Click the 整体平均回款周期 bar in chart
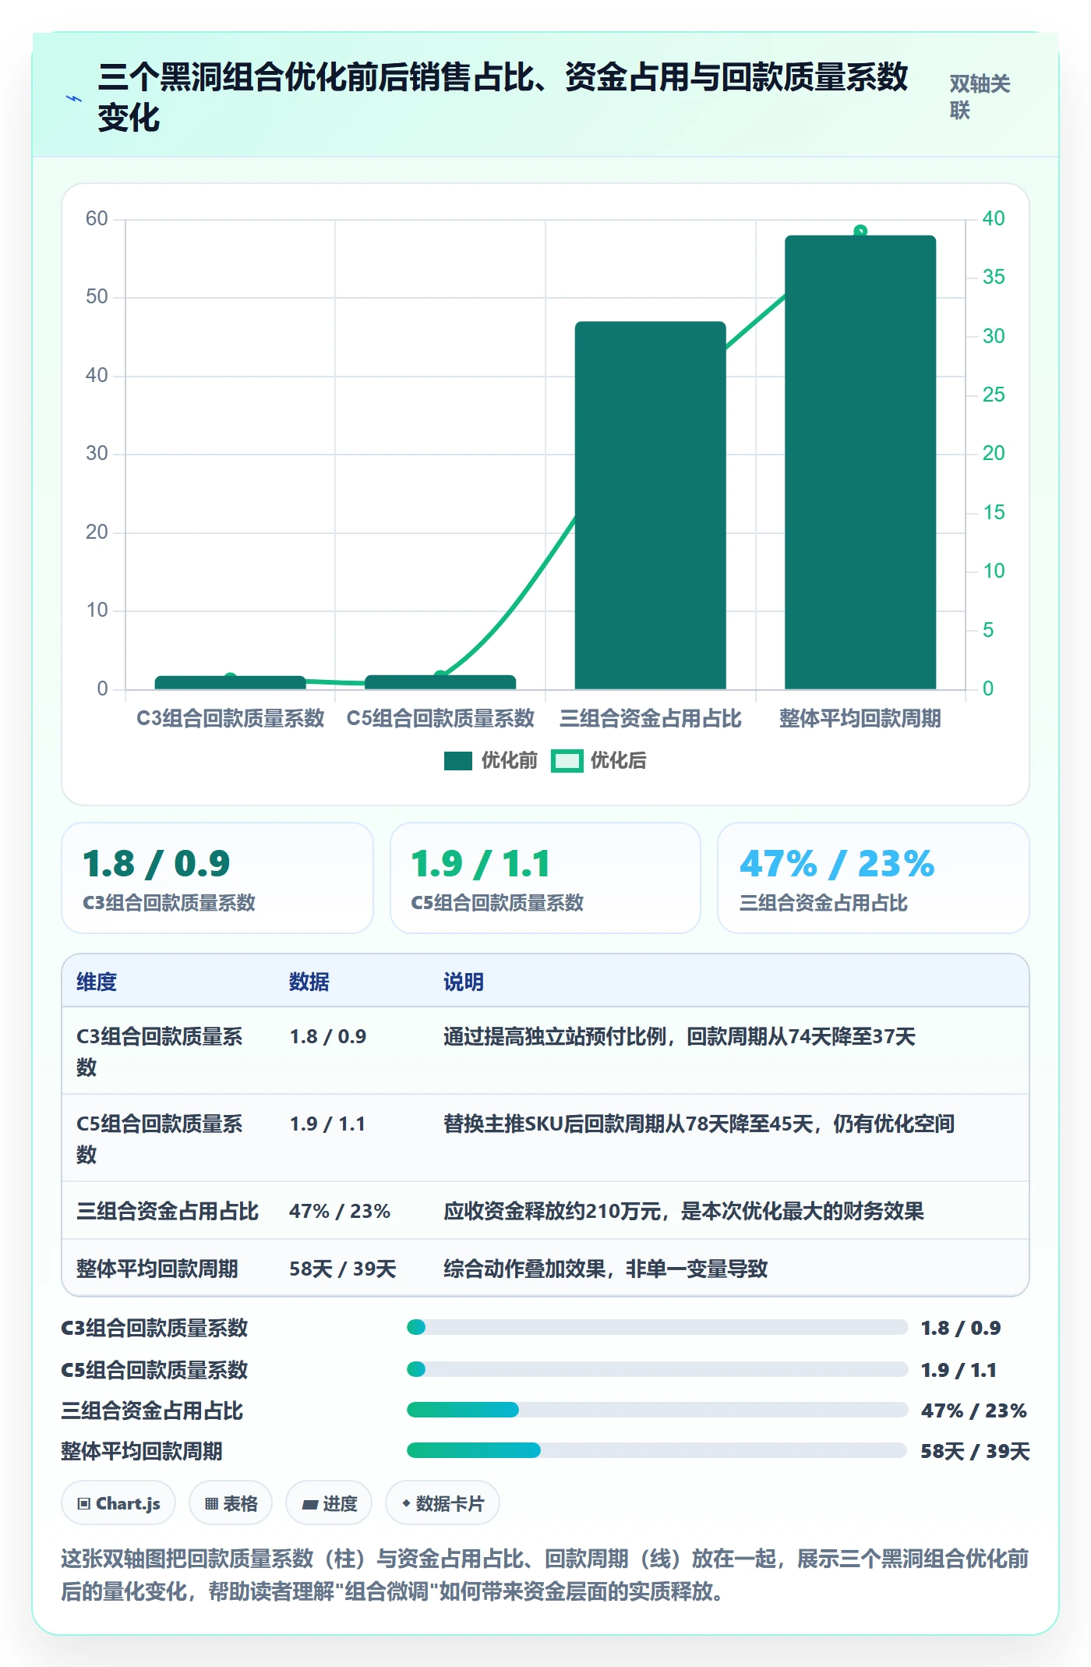Viewport: 1091px width, 1667px height. click(x=860, y=462)
